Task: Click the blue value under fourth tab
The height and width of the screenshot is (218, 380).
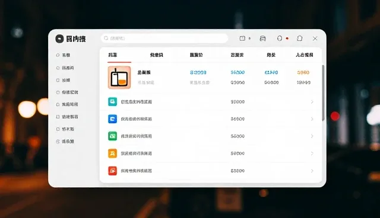Action: [x=237, y=72]
